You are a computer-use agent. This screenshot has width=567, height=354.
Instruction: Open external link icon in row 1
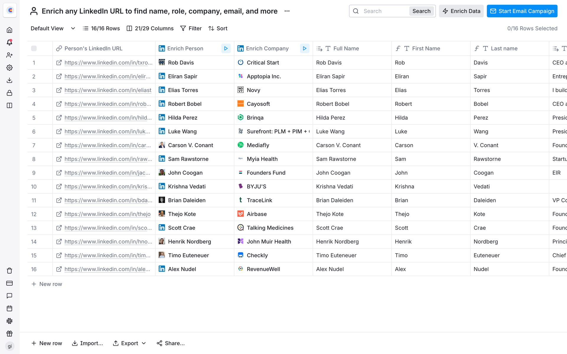click(59, 63)
